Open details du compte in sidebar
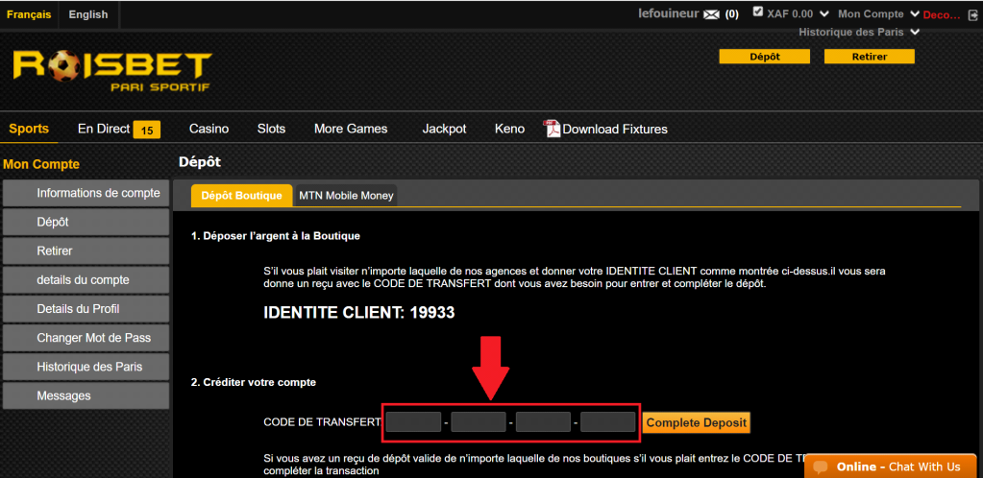The width and height of the screenshot is (983, 478). click(x=86, y=280)
